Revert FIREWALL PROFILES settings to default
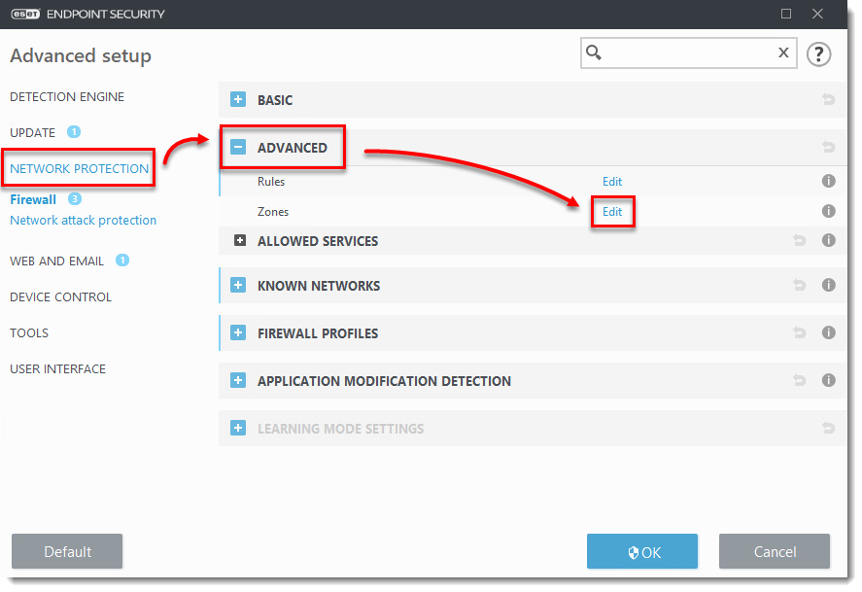 [800, 332]
